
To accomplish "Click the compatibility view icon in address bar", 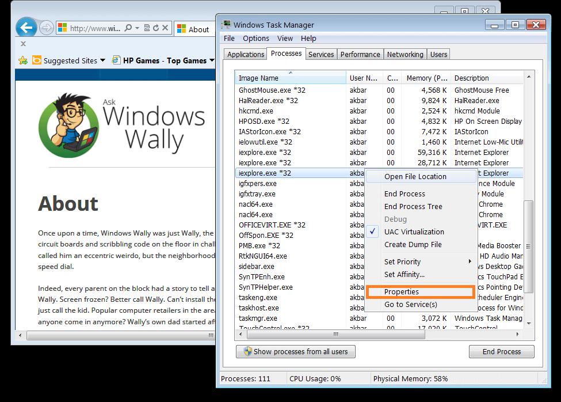I will (147, 28).
